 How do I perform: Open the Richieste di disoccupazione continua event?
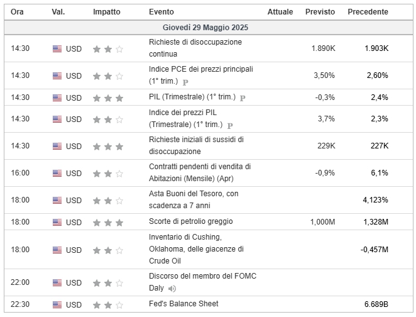[x=195, y=48]
